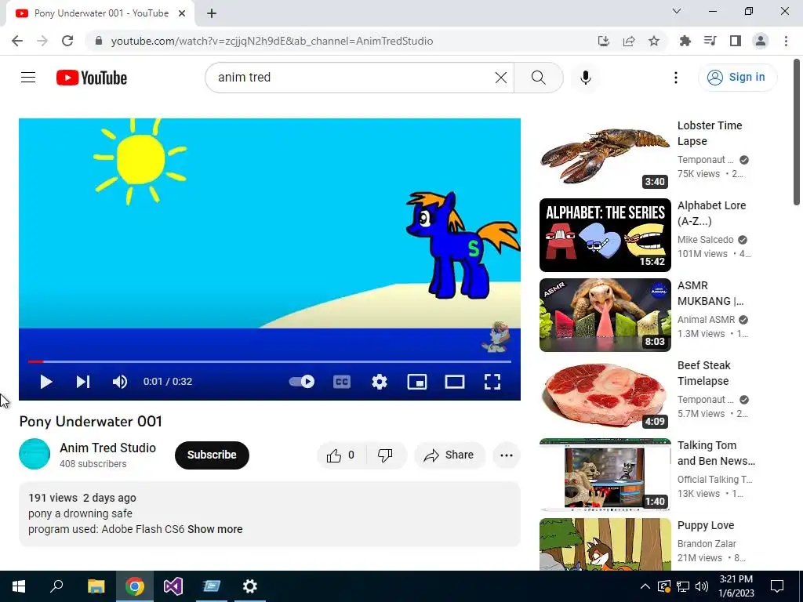Install app icon in address bar
Screen dimensions: 803x602
pyautogui.click(x=604, y=41)
